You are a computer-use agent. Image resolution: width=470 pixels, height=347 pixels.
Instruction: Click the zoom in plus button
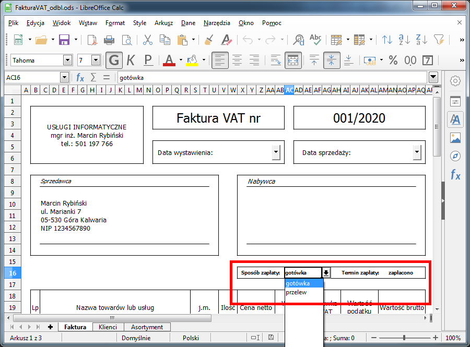(x=436, y=338)
